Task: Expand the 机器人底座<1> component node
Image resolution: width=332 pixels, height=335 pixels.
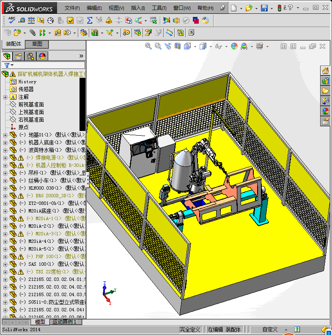Action: point(5,143)
